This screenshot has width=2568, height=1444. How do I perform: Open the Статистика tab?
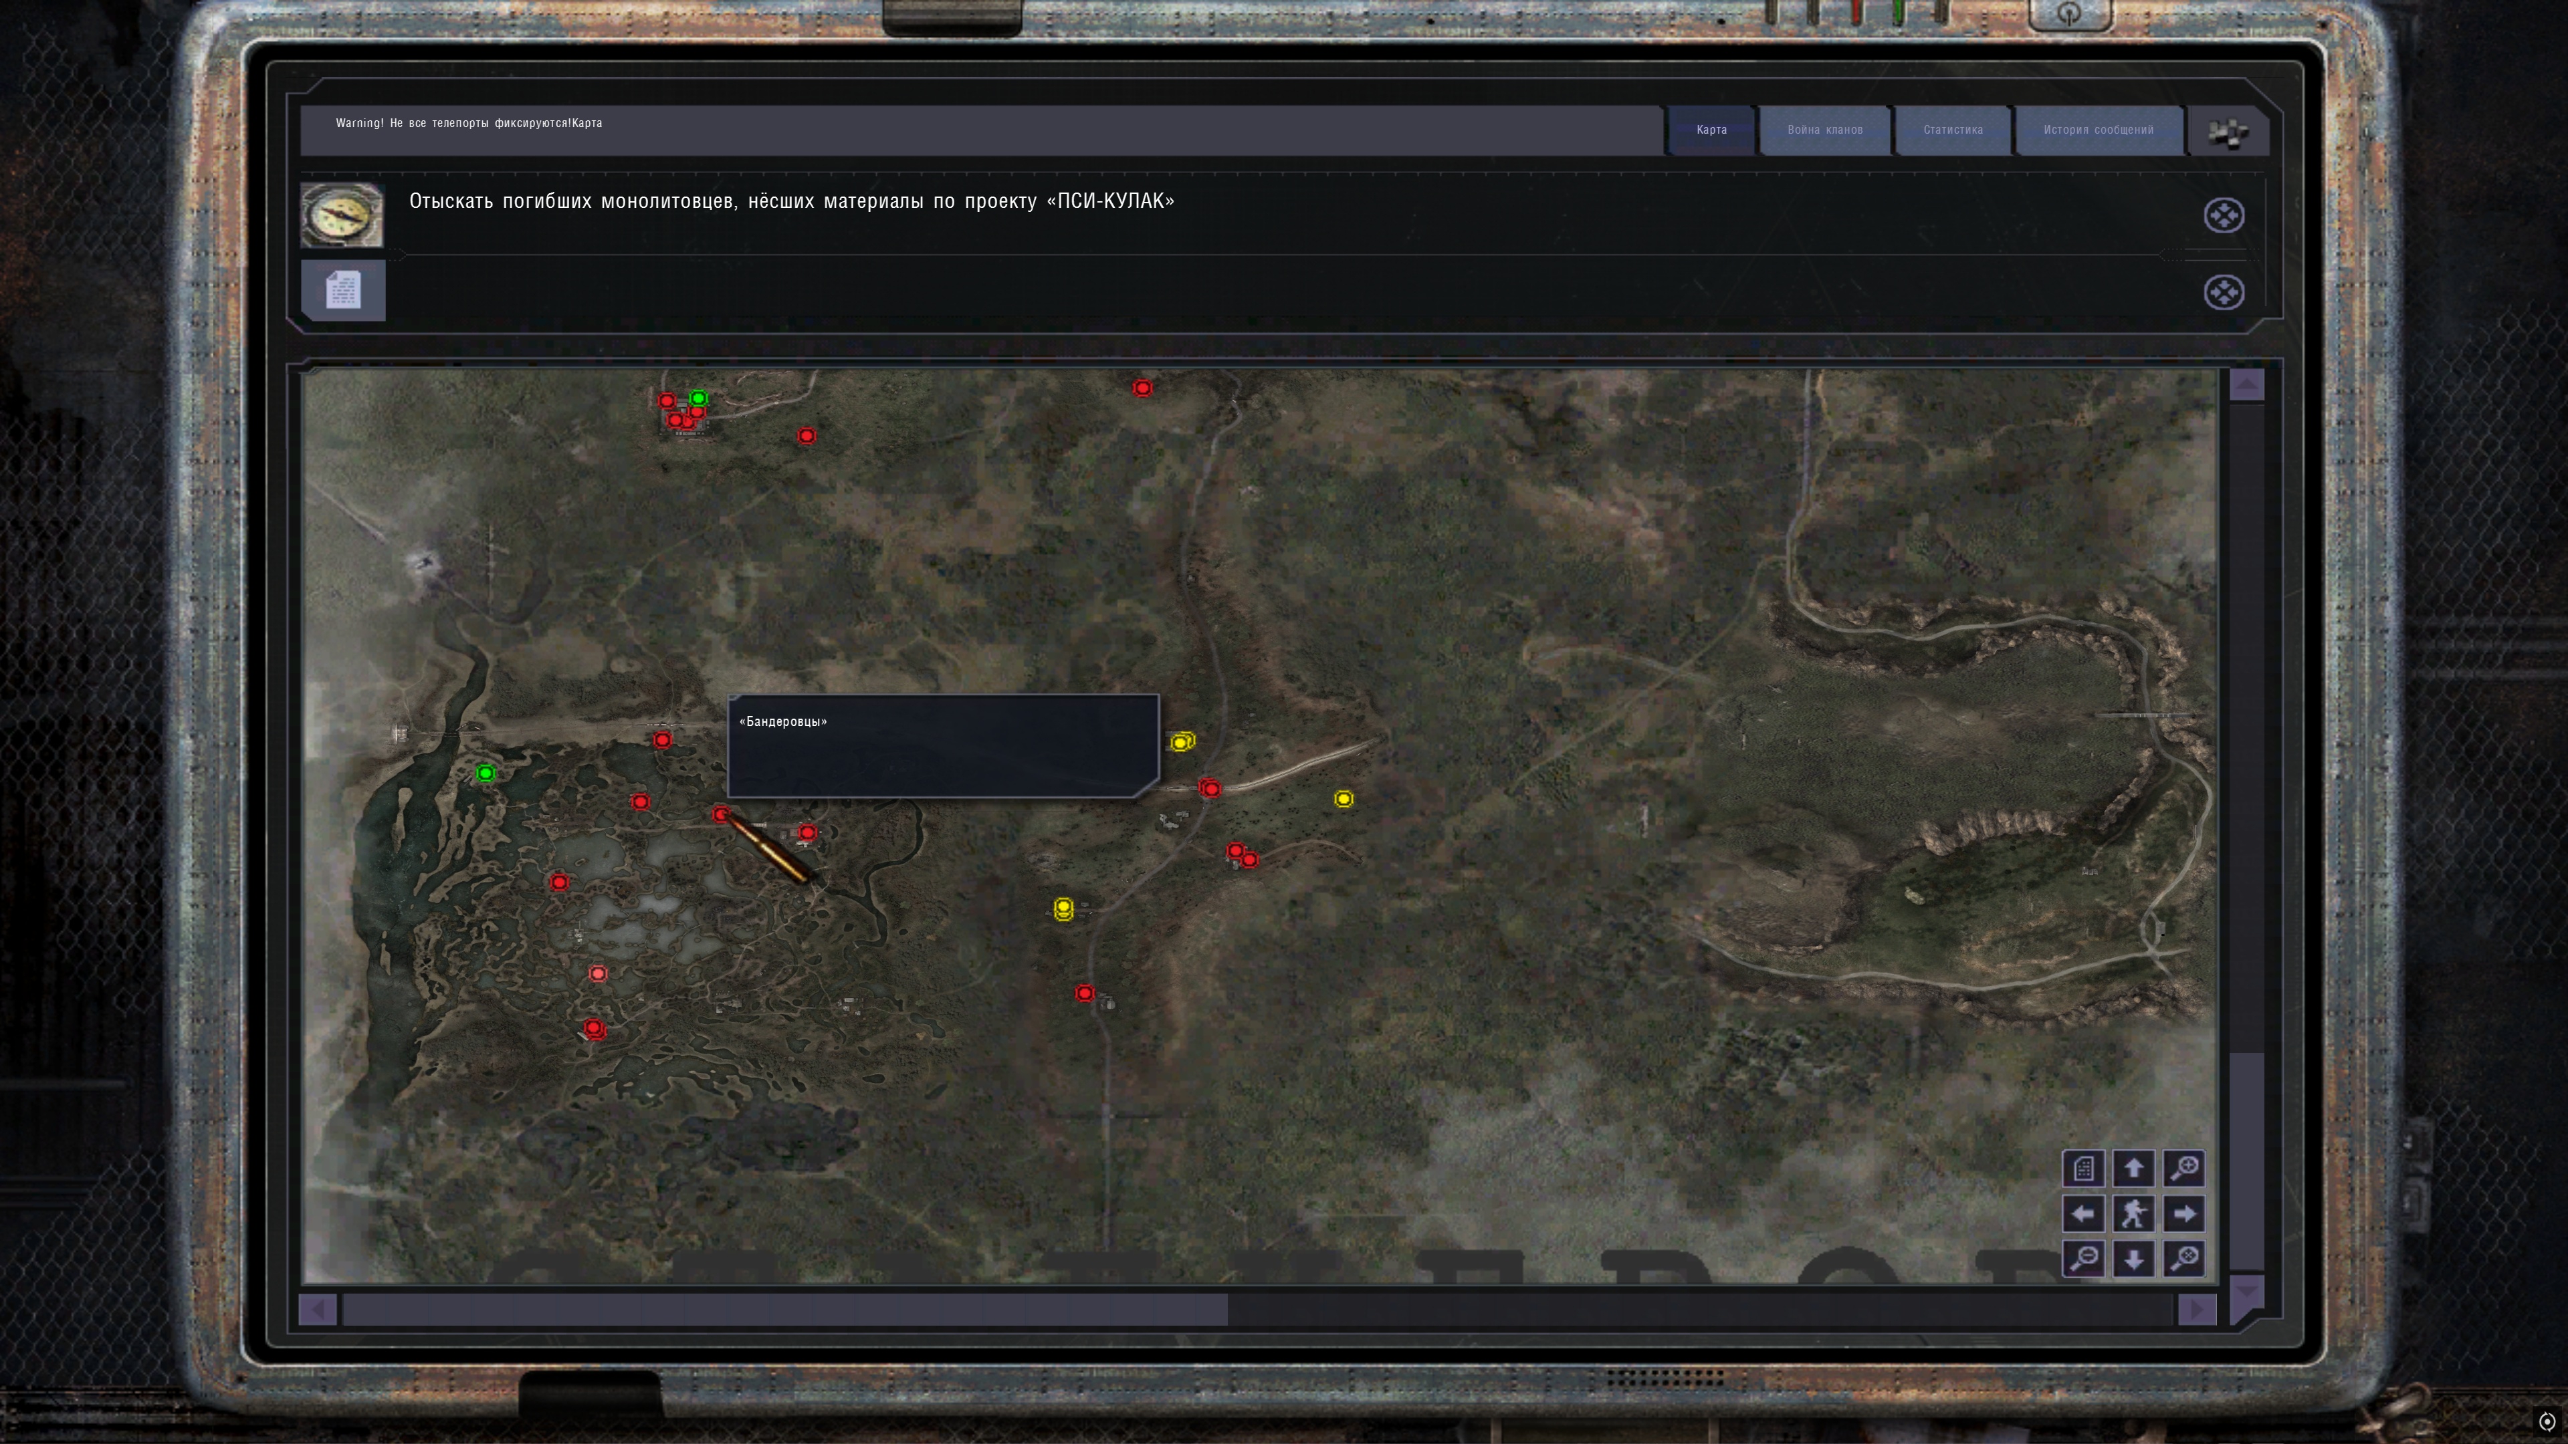(1952, 130)
